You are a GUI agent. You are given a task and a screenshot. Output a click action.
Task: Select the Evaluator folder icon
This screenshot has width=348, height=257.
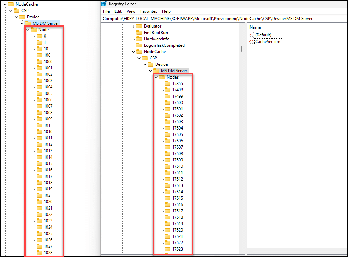point(139,26)
